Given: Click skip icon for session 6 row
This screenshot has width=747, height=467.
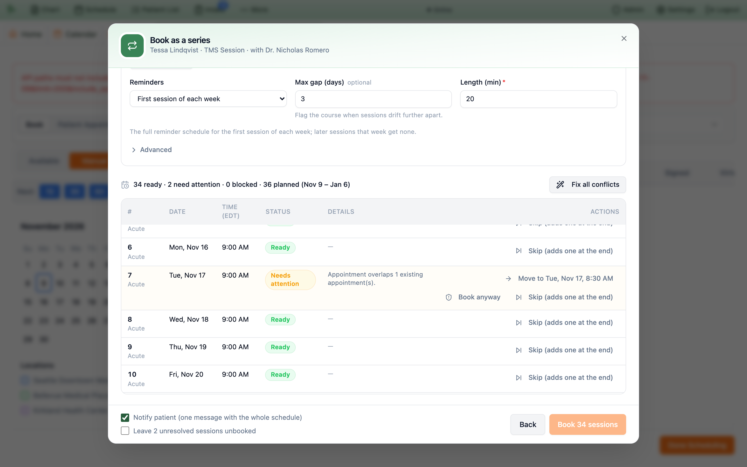Looking at the screenshot, I should point(519,251).
